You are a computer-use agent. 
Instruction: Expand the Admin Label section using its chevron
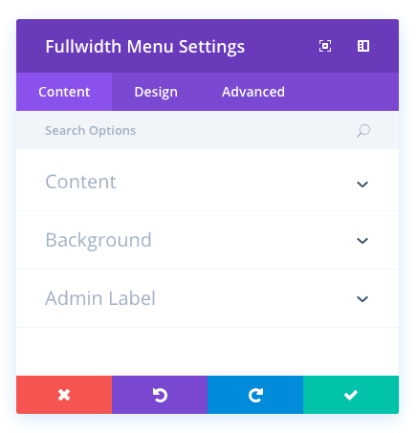click(x=362, y=299)
